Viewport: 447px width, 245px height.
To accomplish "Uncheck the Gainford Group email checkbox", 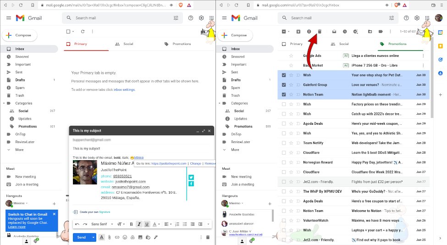I will (x=284, y=85).
